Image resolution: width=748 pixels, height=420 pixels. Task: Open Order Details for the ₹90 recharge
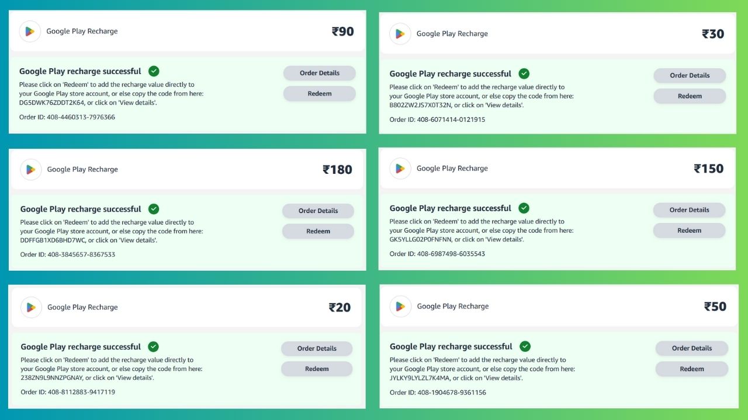click(x=319, y=73)
